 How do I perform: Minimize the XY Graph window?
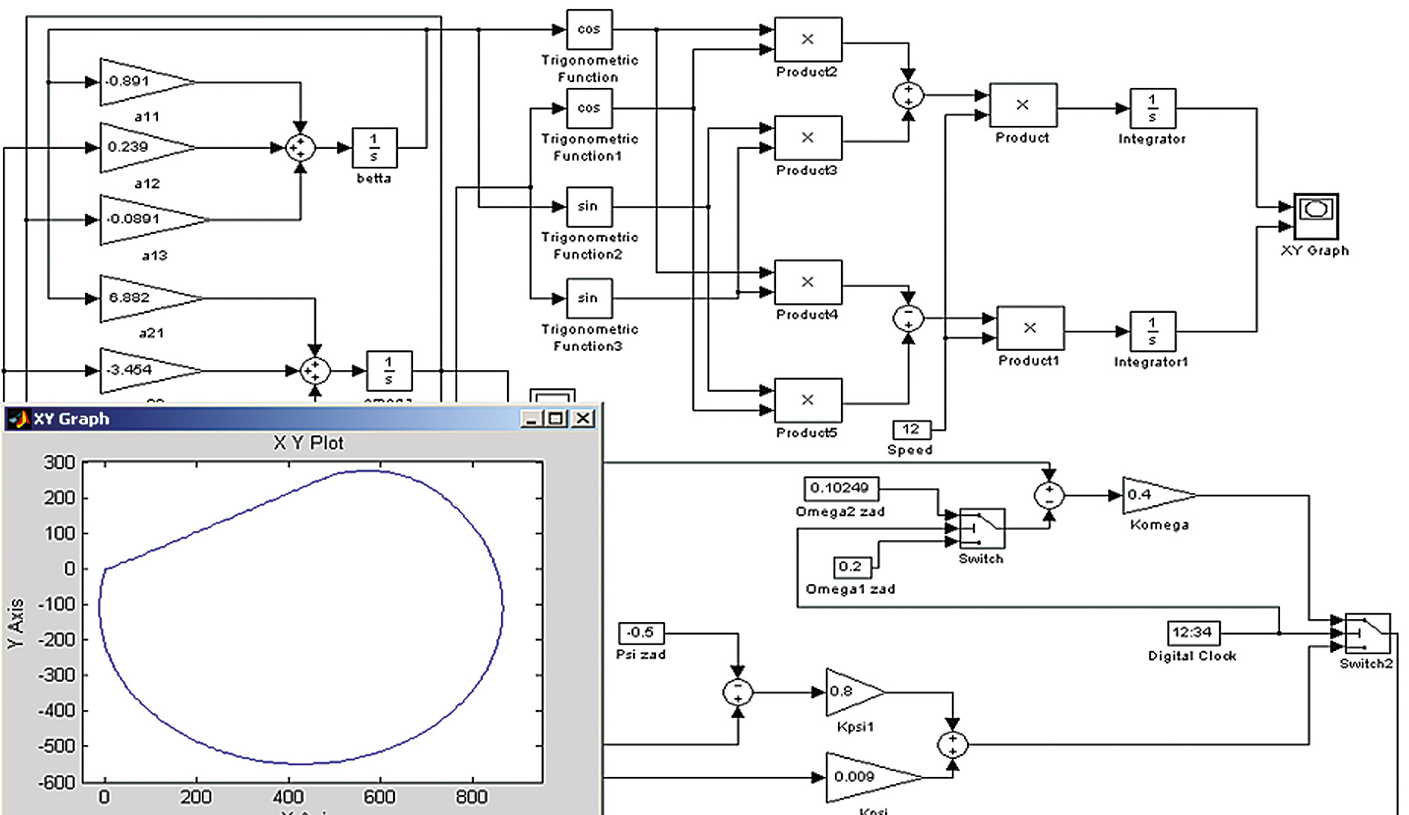531,419
